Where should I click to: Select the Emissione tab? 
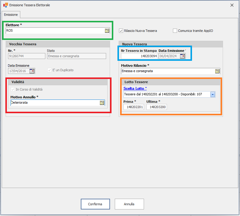pos(11,15)
